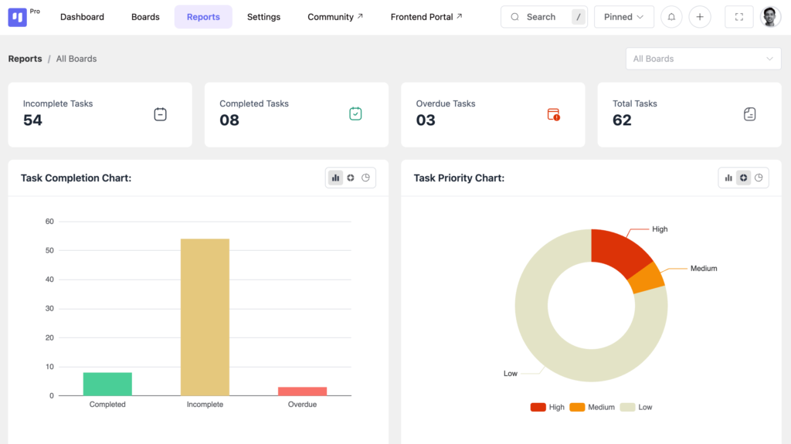Switch Task Priority Chart to bar view

point(728,178)
